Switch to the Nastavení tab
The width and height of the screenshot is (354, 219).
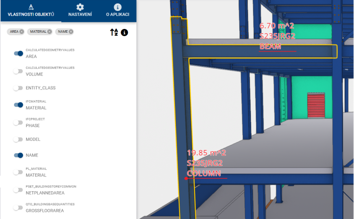pyautogui.click(x=80, y=10)
